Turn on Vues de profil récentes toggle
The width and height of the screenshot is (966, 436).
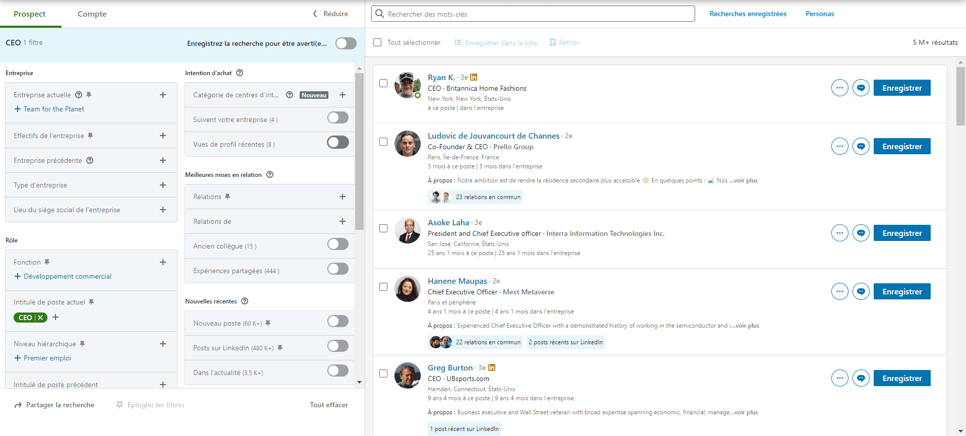(x=338, y=142)
